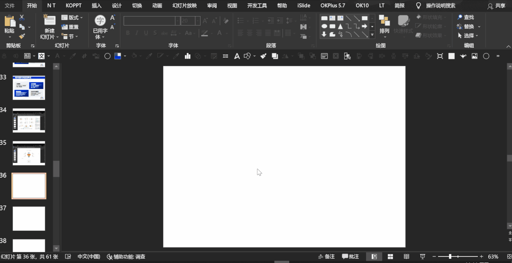The image size is (512, 263).
Task: Switch to the 动画 animation tab
Action: 157,6
